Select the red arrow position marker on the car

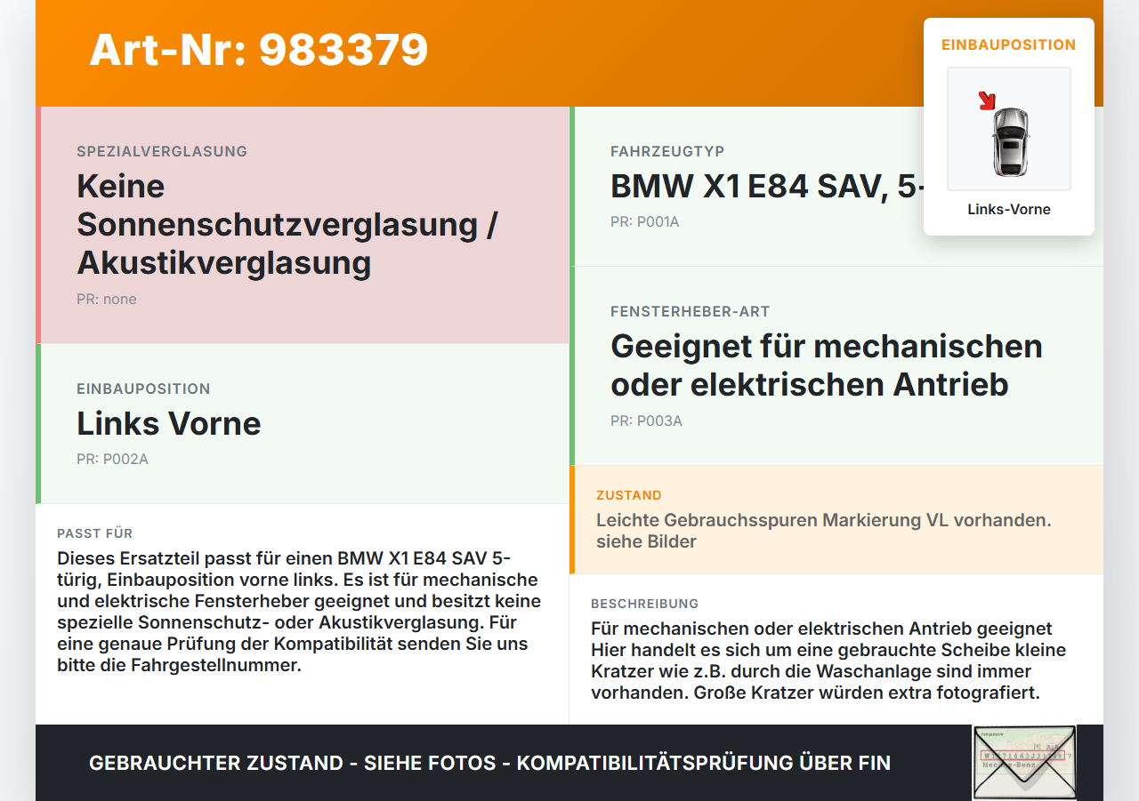coord(988,100)
